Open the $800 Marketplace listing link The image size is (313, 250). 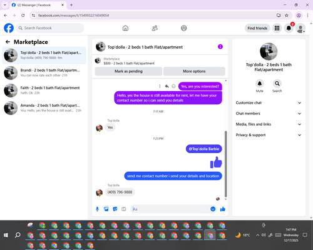[x=129, y=63]
